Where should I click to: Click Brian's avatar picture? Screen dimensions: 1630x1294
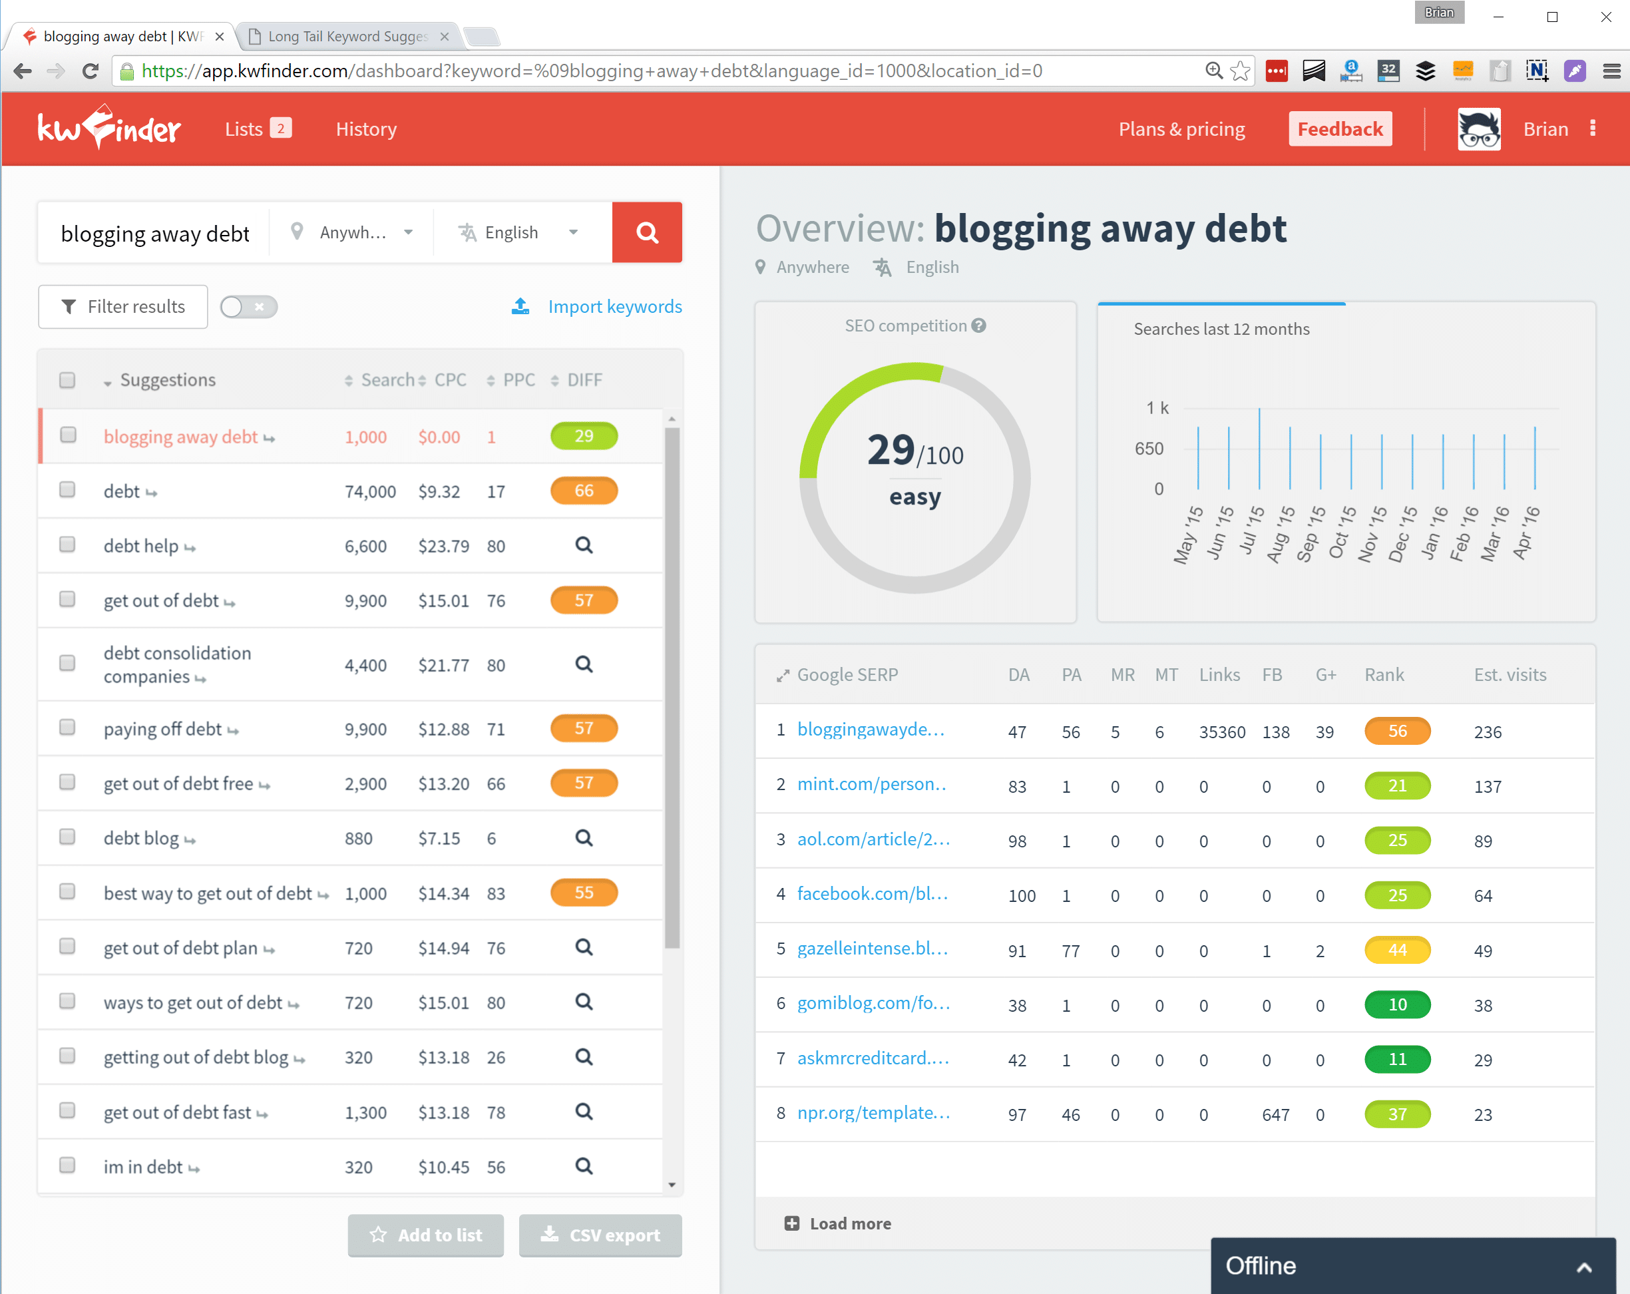point(1479,128)
